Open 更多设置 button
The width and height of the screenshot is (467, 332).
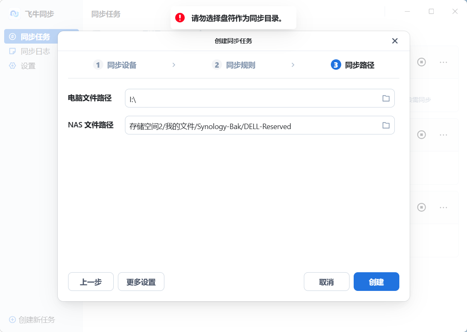click(x=141, y=282)
